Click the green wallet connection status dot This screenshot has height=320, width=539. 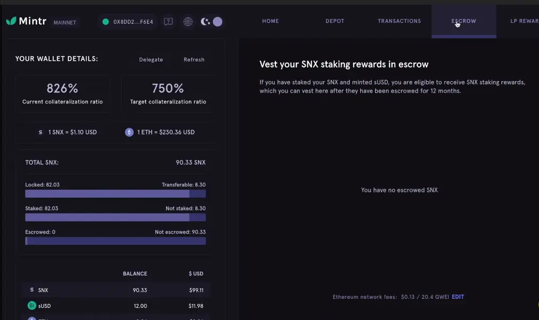106,22
